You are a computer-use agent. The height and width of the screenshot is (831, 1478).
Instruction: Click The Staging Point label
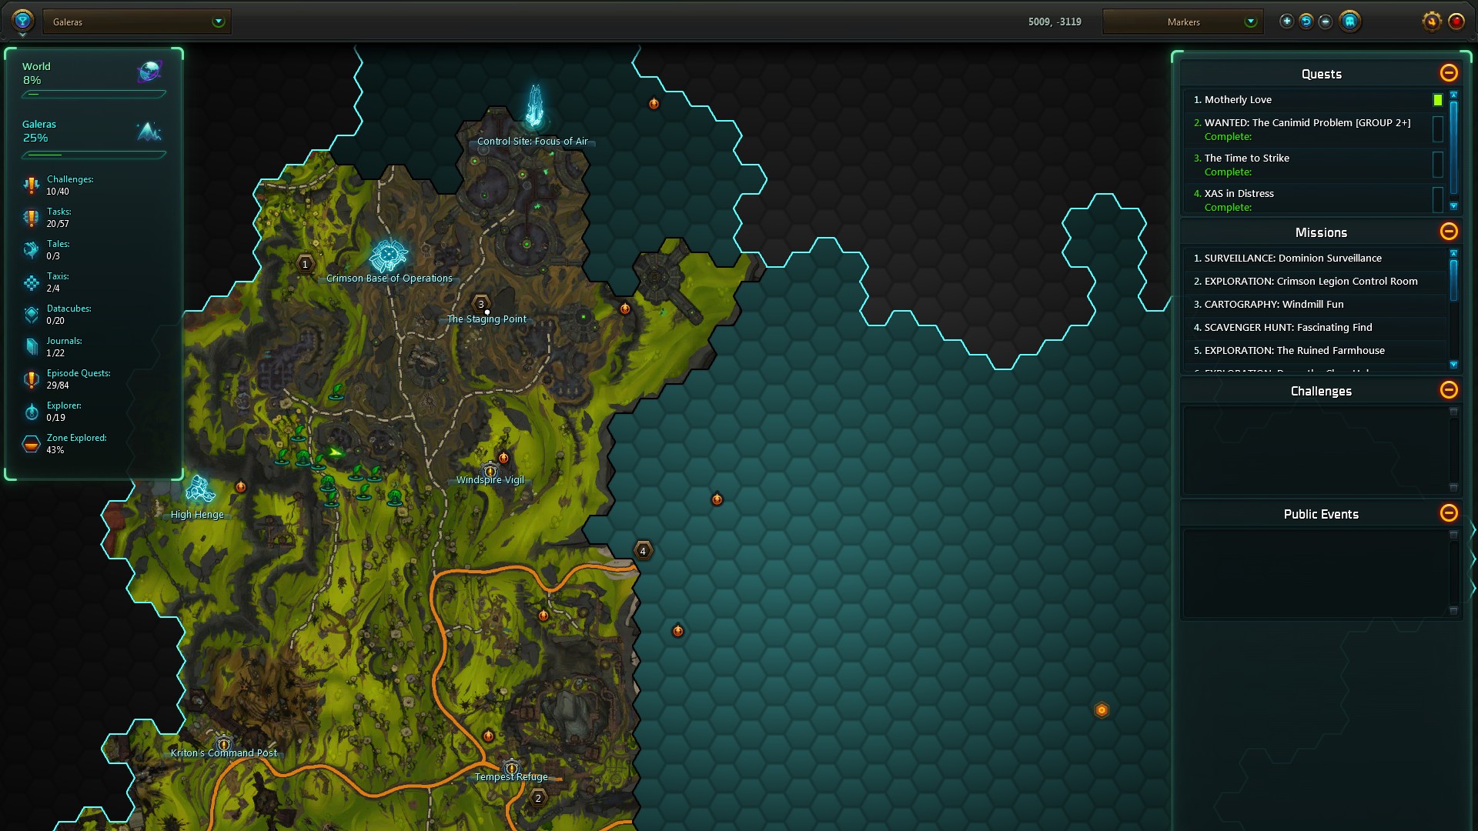coord(487,319)
